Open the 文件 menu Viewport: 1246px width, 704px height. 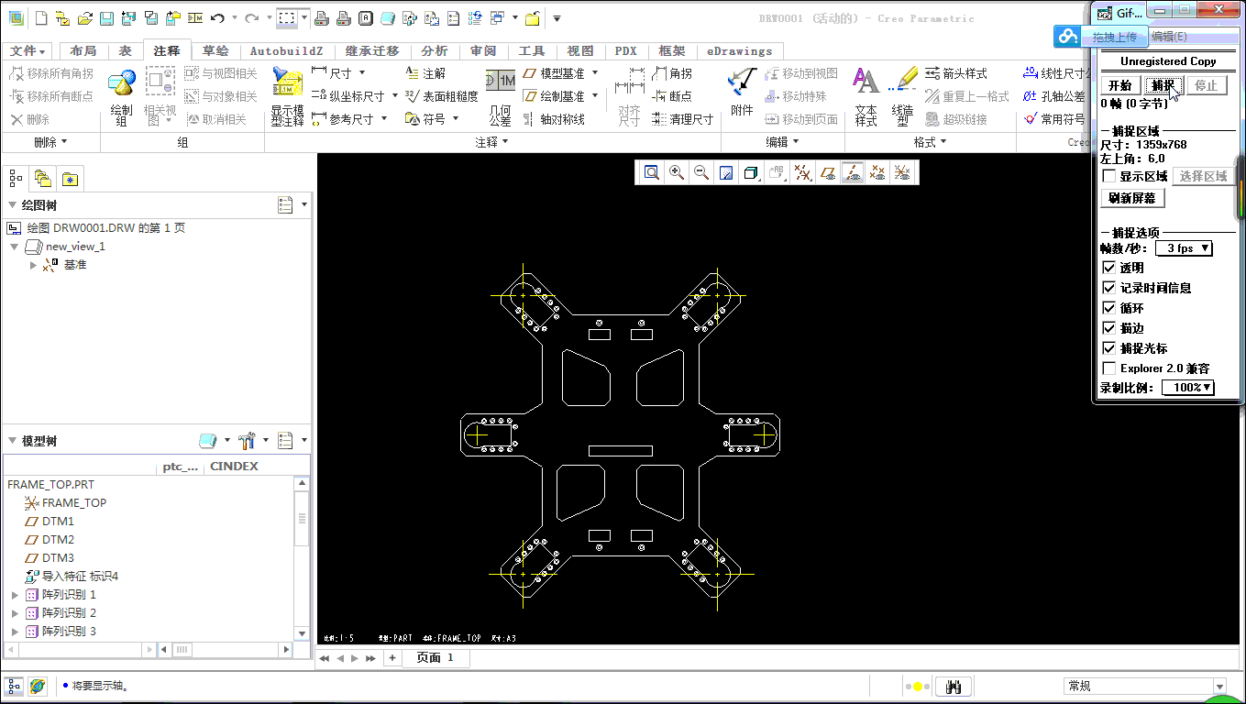click(27, 50)
